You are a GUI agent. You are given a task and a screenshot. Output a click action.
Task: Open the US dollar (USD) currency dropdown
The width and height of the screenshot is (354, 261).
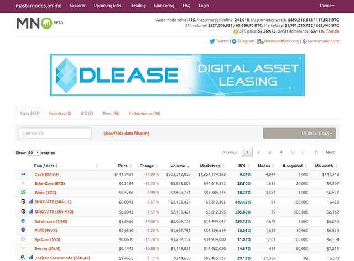pos(299,134)
